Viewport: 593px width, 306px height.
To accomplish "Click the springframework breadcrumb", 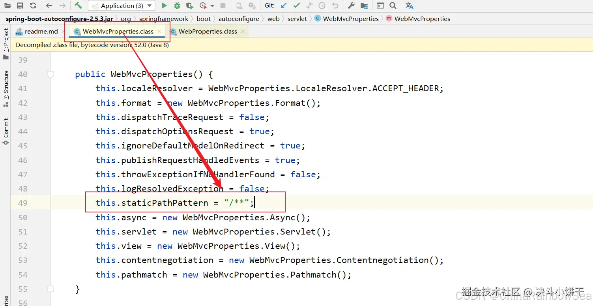I will click(x=164, y=19).
